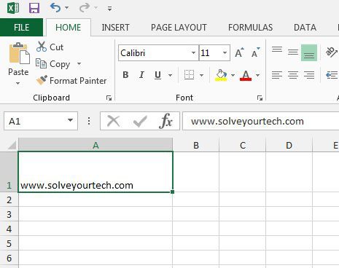The width and height of the screenshot is (339, 268).
Task: Apply red font color to text
Action: pyautogui.click(x=246, y=75)
